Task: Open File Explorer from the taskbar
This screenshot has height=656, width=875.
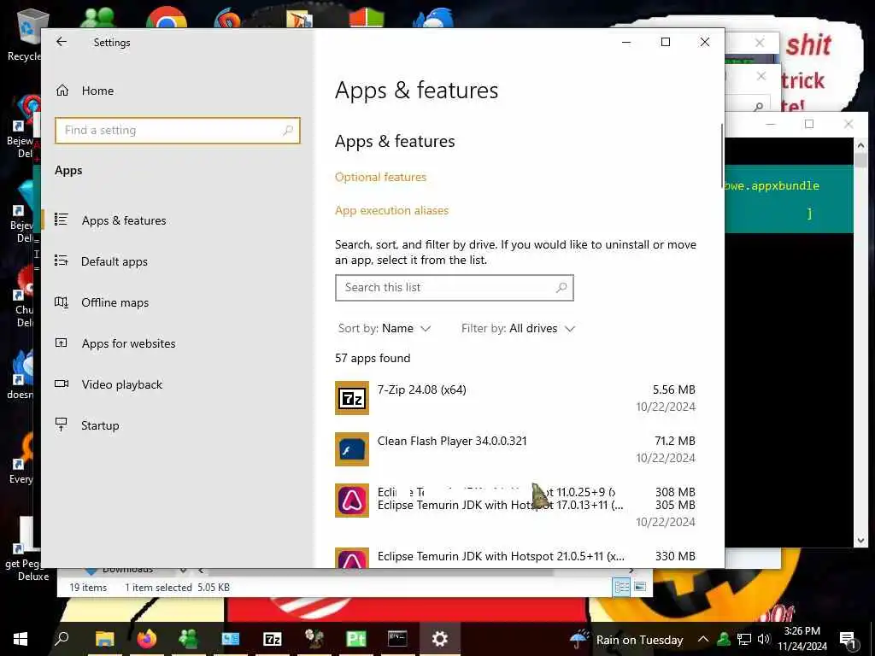Action: (x=104, y=639)
